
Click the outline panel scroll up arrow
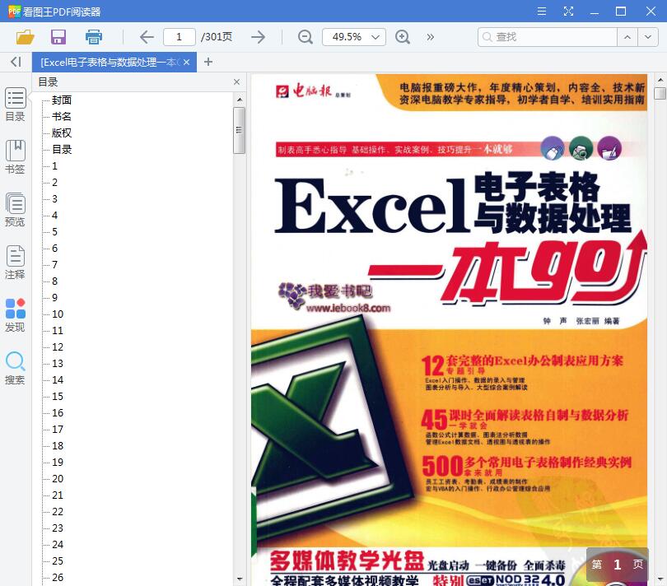[x=240, y=100]
